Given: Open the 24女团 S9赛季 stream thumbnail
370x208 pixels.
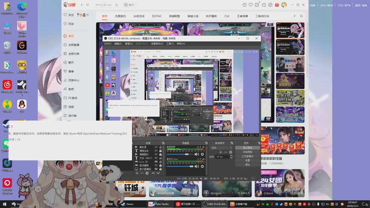Looking at the screenshot, I should pos(280,183).
